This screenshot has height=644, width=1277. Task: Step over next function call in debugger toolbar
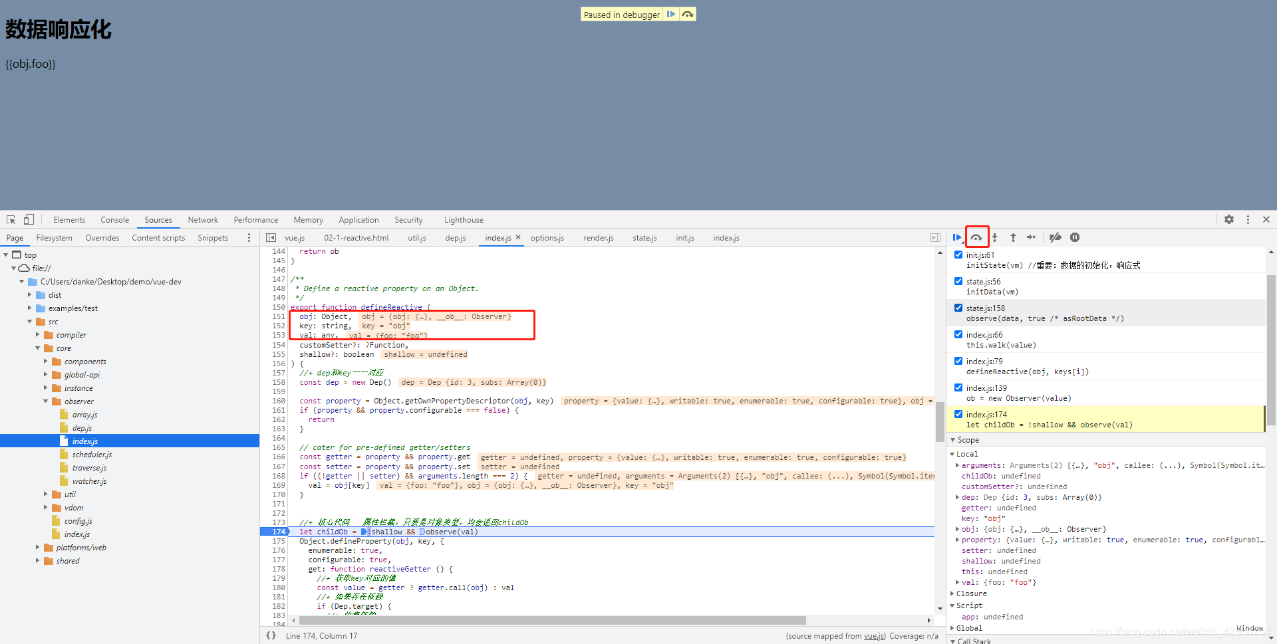point(976,237)
